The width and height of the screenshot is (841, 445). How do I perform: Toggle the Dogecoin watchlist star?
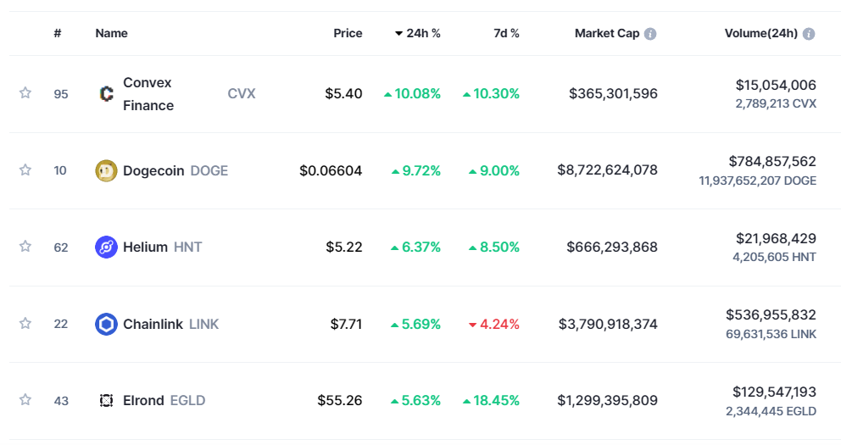[25, 170]
